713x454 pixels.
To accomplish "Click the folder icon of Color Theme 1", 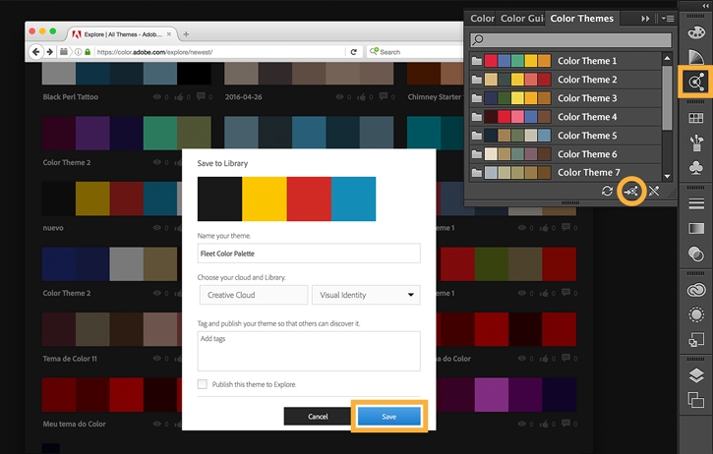I will pyautogui.click(x=477, y=61).
